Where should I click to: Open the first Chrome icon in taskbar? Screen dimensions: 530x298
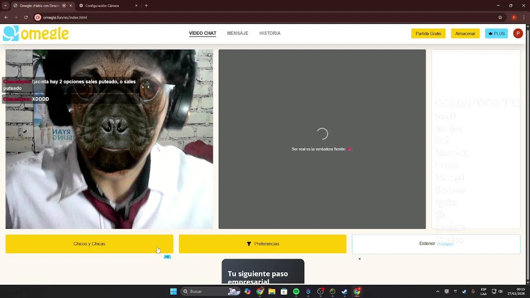[260, 291]
